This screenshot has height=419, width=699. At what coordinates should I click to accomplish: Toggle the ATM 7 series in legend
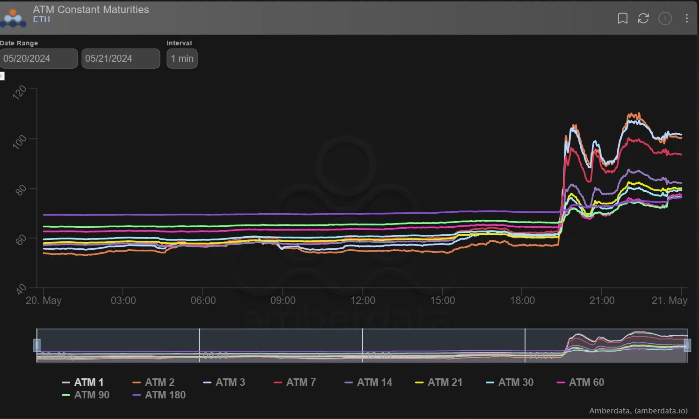[295, 382]
